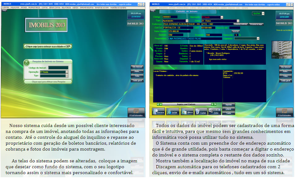The height and width of the screenshot is (180, 298).
Task: Click the Alterar edit-record icon button
Action: pos(187,112)
